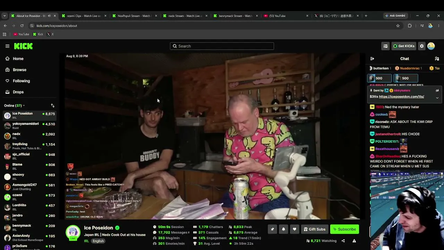
Task: Toggle channel list sort order arrows
Action: point(53,106)
